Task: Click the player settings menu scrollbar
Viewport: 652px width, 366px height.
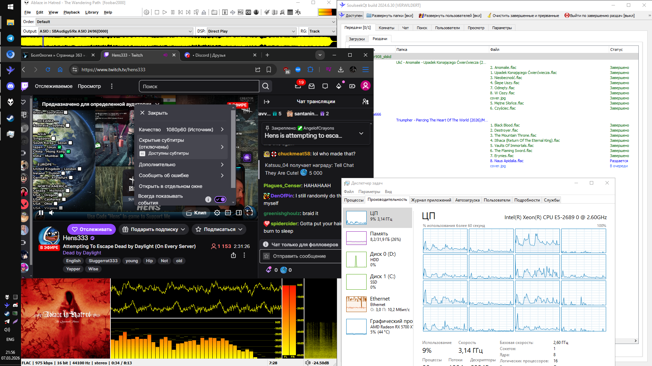Action: [x=233, y=149]
